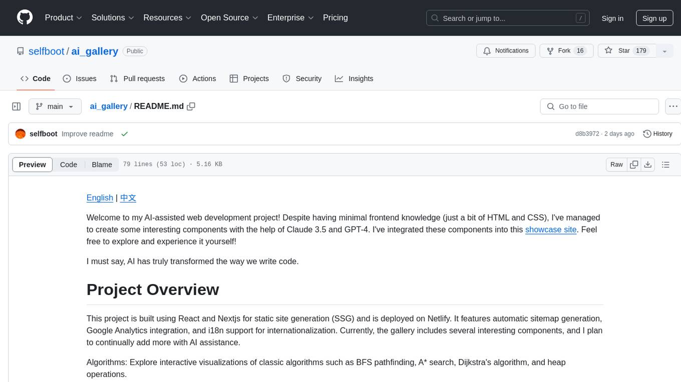Screen dimensions: 681x382
Task: Open the main branch dropdown
Action: (x=55, y=106)
